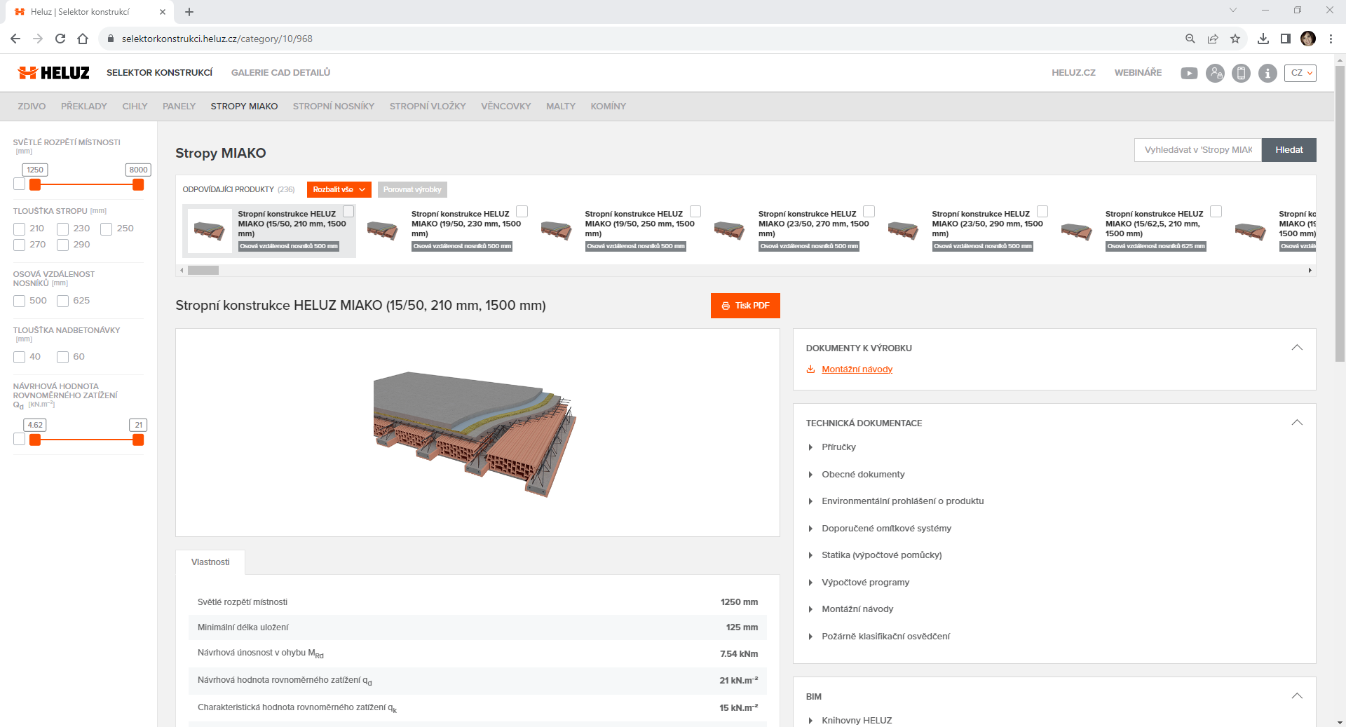Reload the page with refresh icon

tap(60, 39)
